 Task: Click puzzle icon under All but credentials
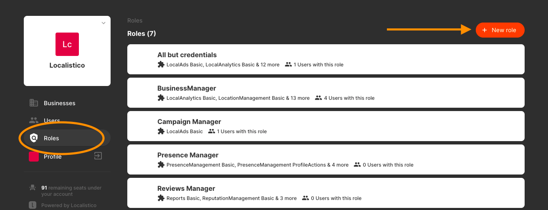point(161,65)
